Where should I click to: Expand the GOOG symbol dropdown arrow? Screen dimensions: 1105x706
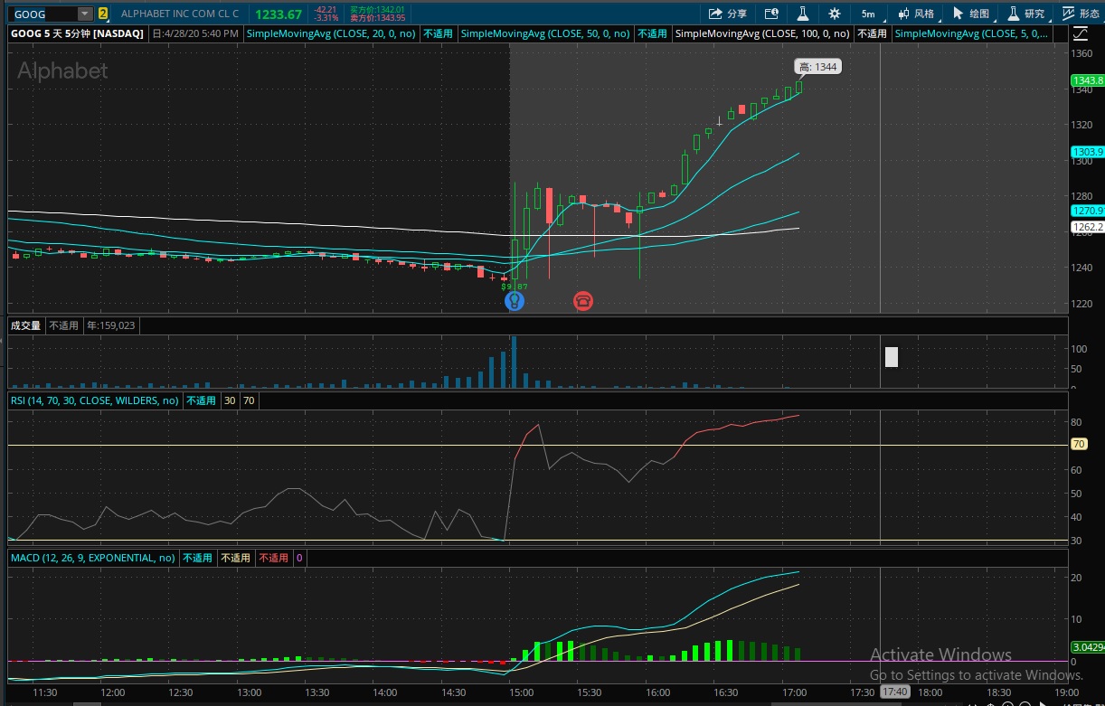pyautogui.click(x=85, y=14)
